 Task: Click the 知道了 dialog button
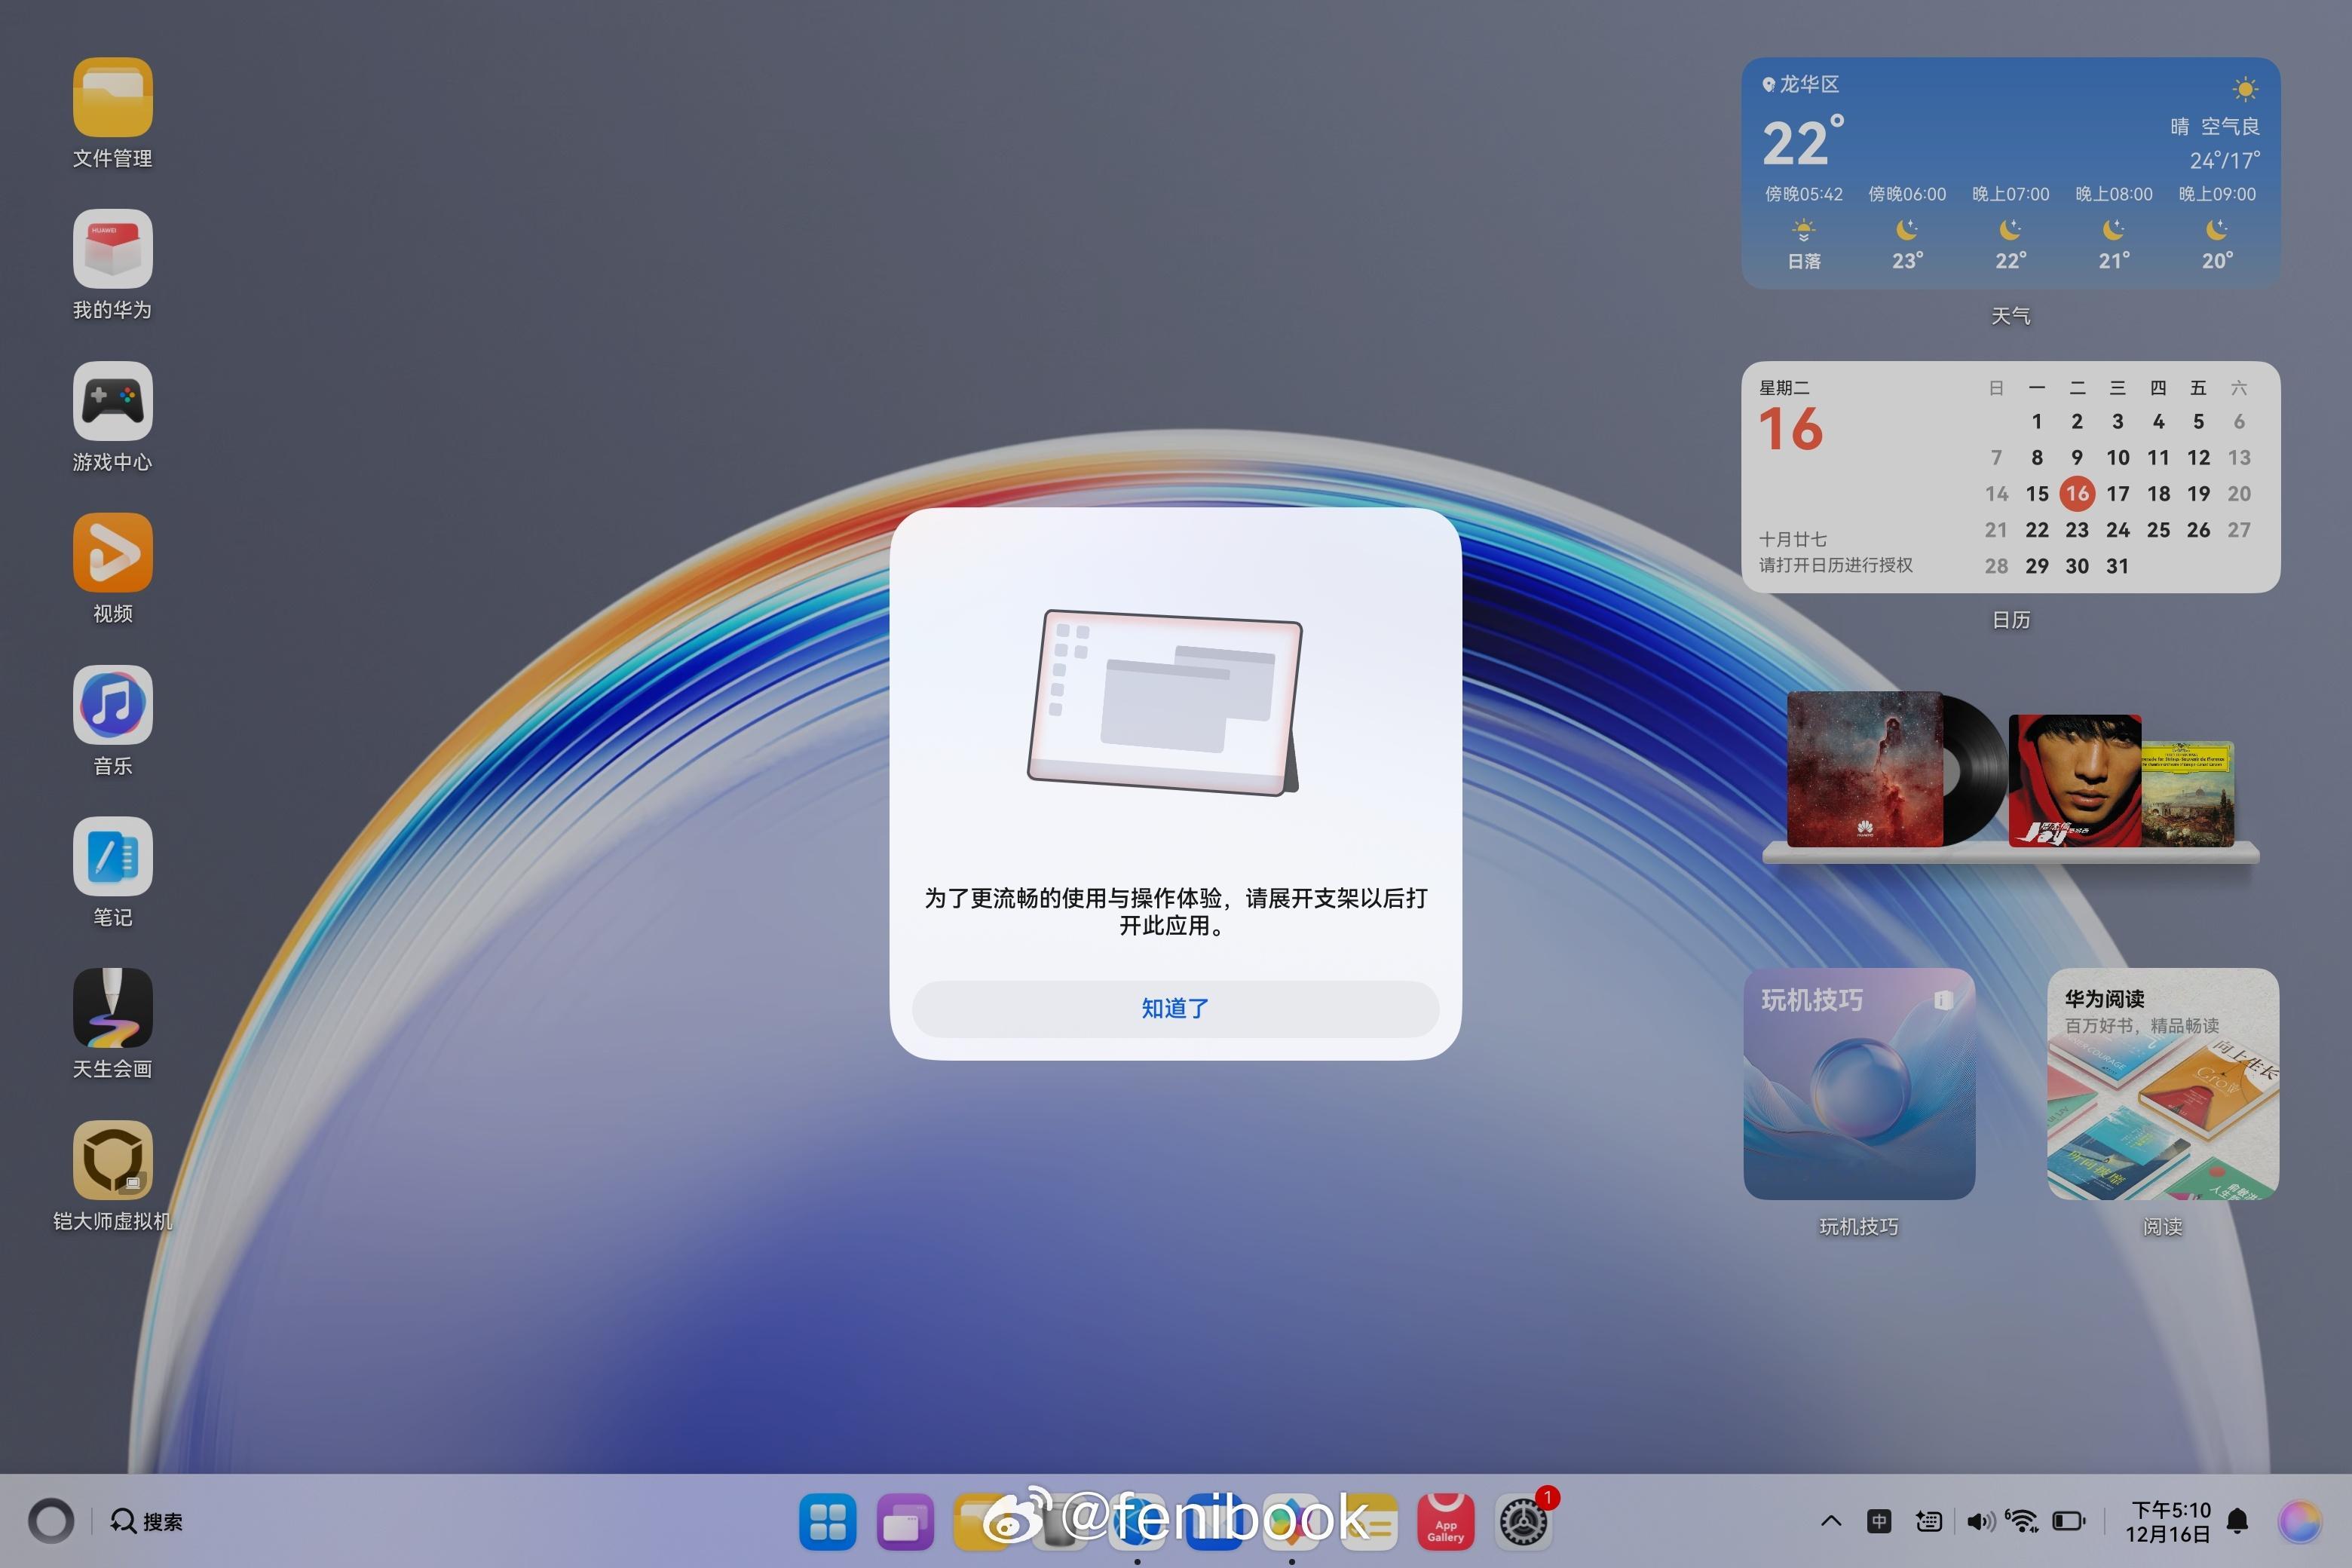tap(1175, 1008)
